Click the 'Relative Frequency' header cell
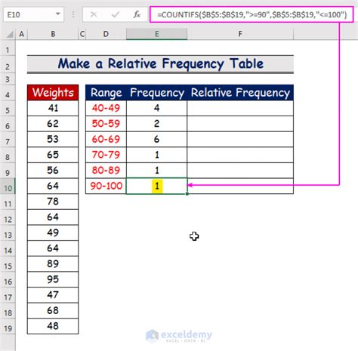 240,93
